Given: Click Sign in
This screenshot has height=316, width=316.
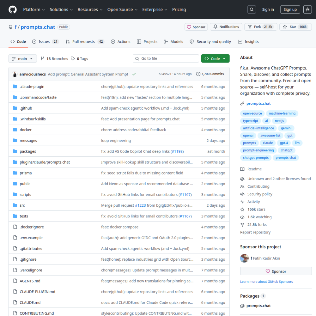Looking at the screenshot, I should 268,9.
